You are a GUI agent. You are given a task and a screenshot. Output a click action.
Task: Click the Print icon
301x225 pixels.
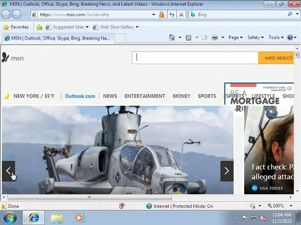214,37
